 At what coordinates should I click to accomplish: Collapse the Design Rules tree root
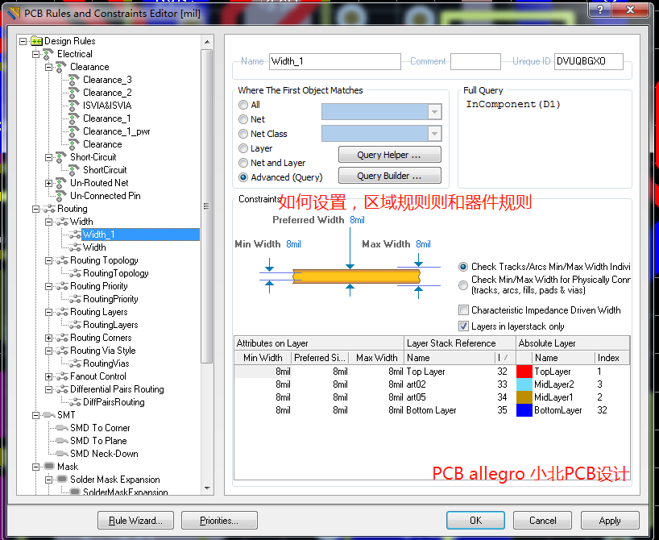coord(23,41)
